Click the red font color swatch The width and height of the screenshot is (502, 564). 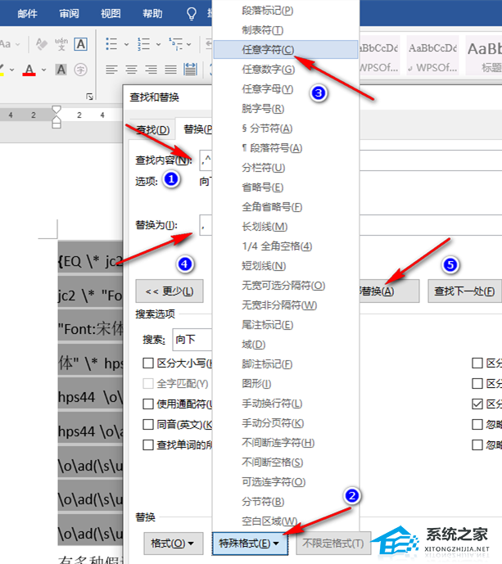click(29, 70)
